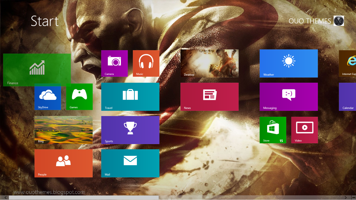Switch to the Desktop tile
356x200 pixels.
pos(210,63)
